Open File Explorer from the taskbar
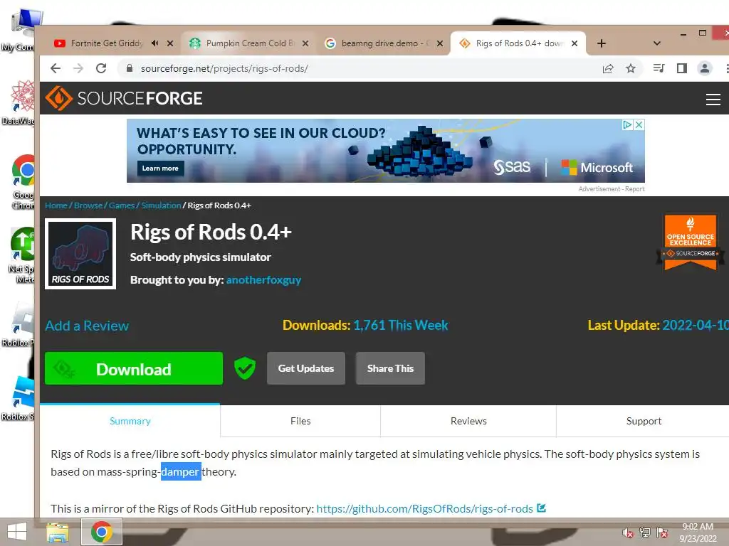The width and height of the screenshot is (729, 546). tap(58, 532)
